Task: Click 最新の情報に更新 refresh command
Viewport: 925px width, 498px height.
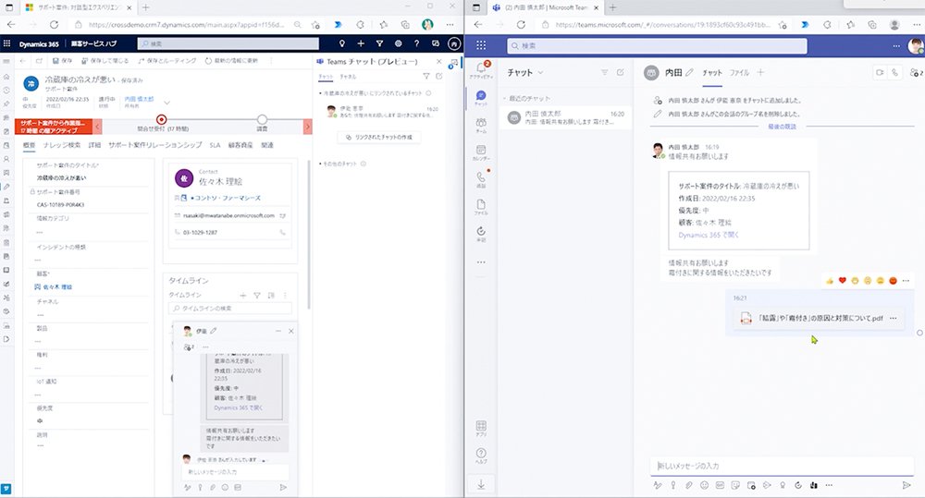Action: [231, 61]
